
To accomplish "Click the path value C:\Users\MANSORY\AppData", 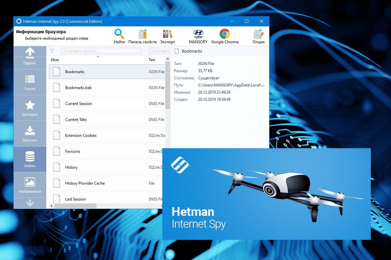I will [231, 85].
